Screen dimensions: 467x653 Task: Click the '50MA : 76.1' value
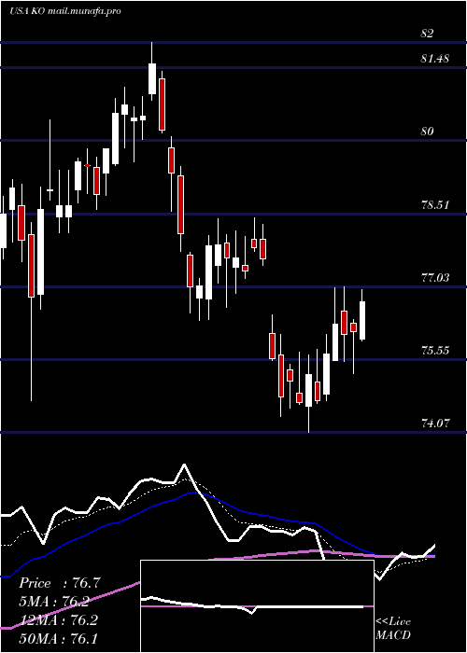click(58, 638)
